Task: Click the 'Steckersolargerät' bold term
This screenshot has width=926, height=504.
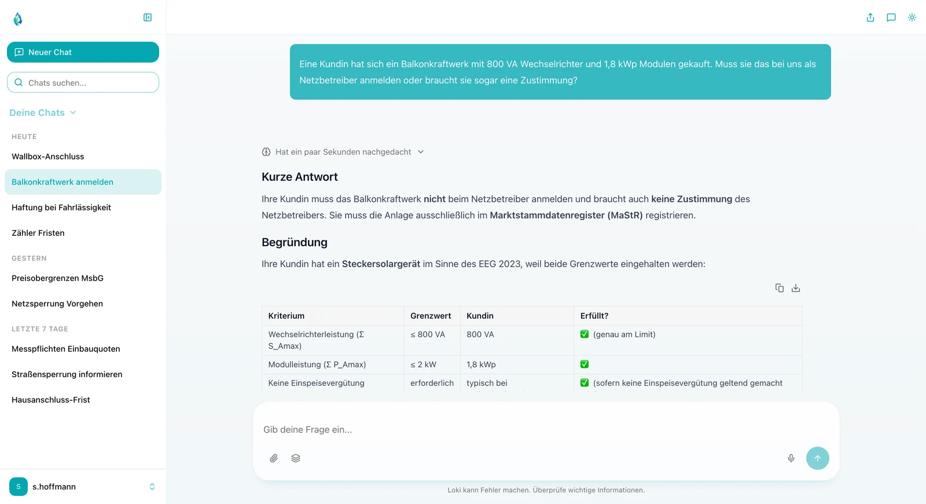Action: point(381,264)
